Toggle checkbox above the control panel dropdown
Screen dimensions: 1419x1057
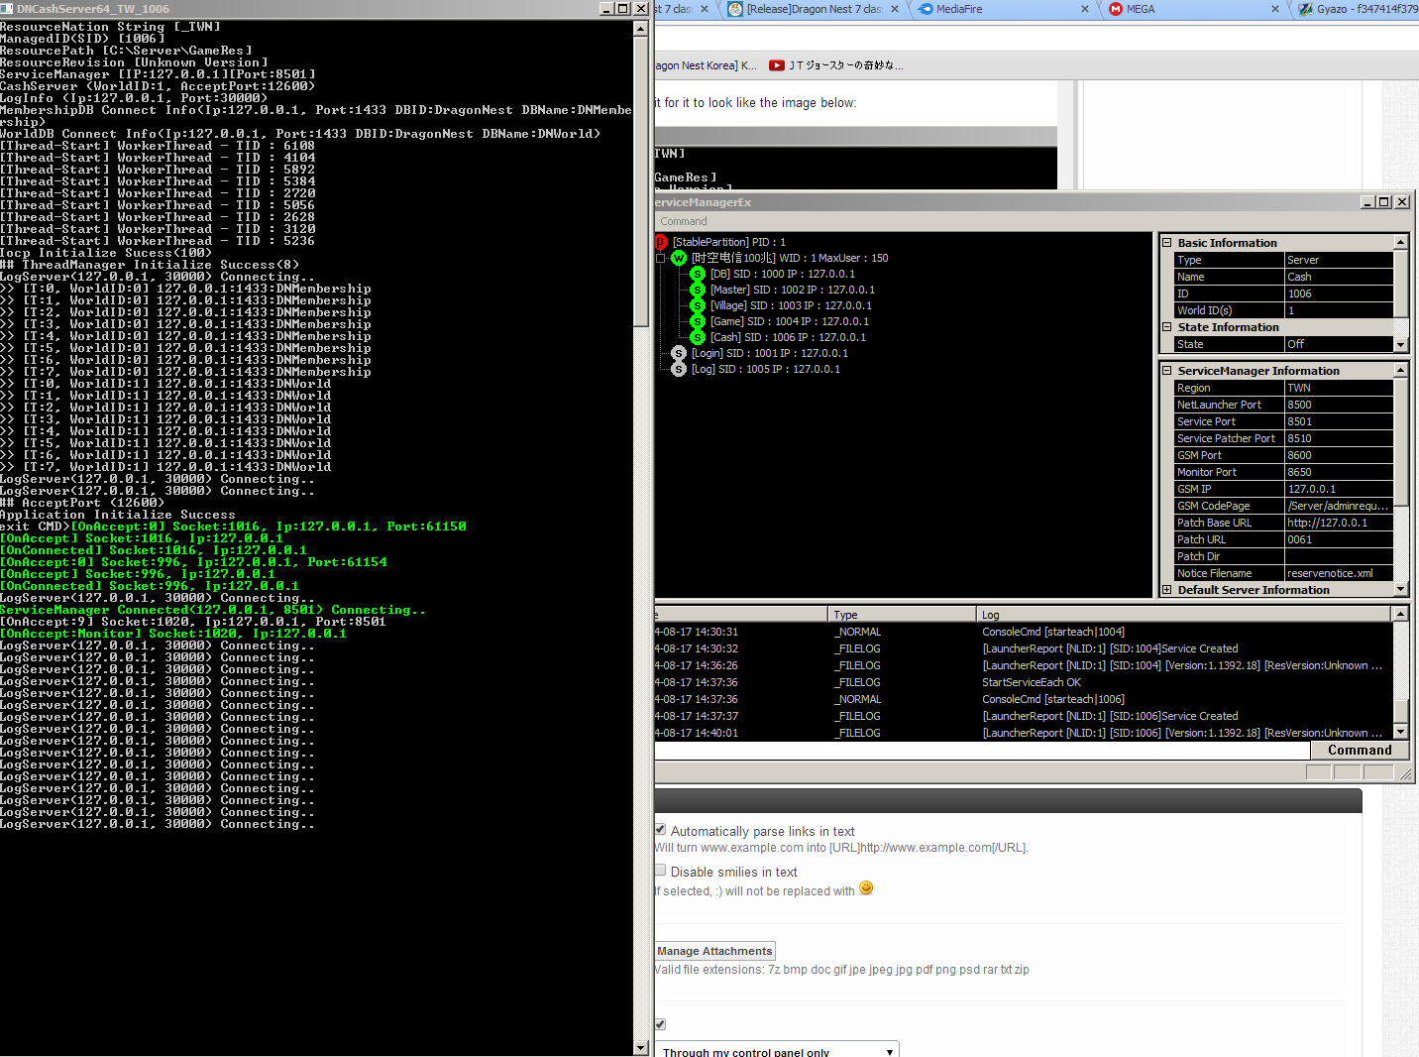[x=660, y=1024]
